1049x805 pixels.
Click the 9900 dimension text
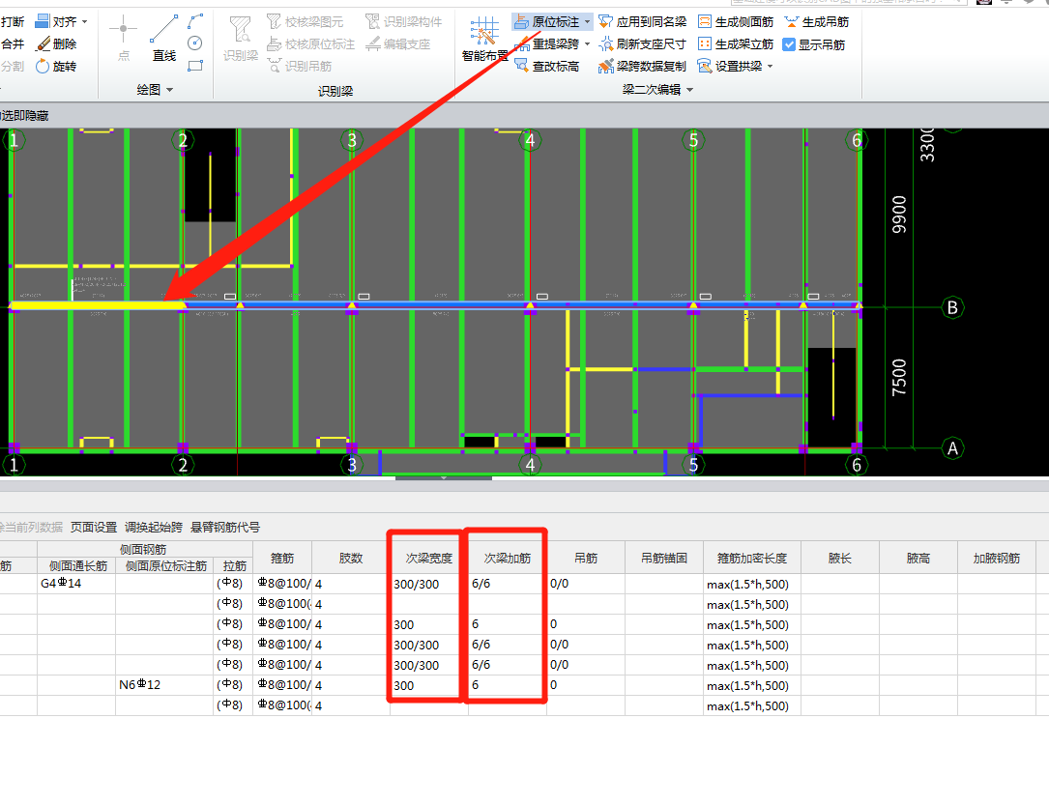point(899,215)
